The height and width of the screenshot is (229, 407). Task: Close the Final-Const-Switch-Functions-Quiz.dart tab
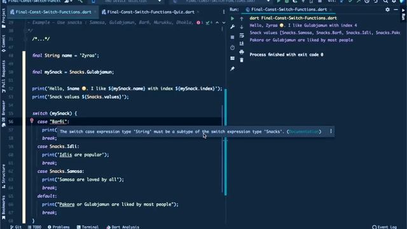pyautogui.click(x=198, y=12)
